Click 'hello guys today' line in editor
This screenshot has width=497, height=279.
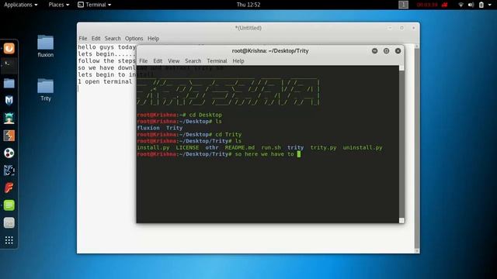click(107, 47)
